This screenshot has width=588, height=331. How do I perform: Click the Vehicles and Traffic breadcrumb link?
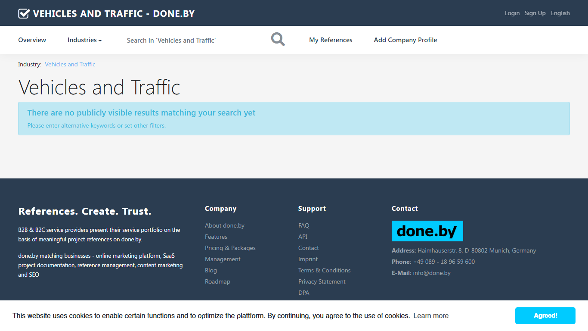70,64
